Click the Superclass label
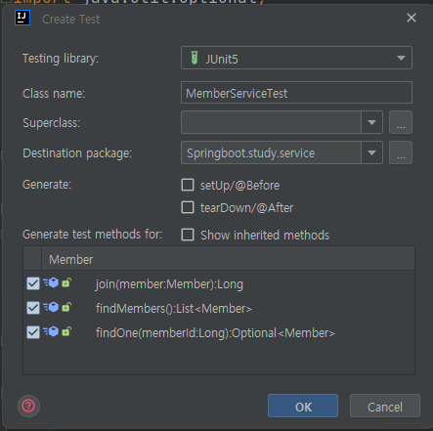Screen dimensions: 433x431 tap(52, 123)
